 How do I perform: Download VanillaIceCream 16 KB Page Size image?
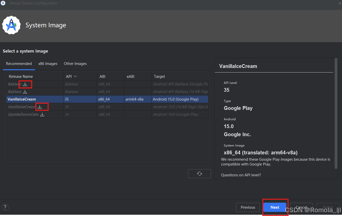coord(40,107)
